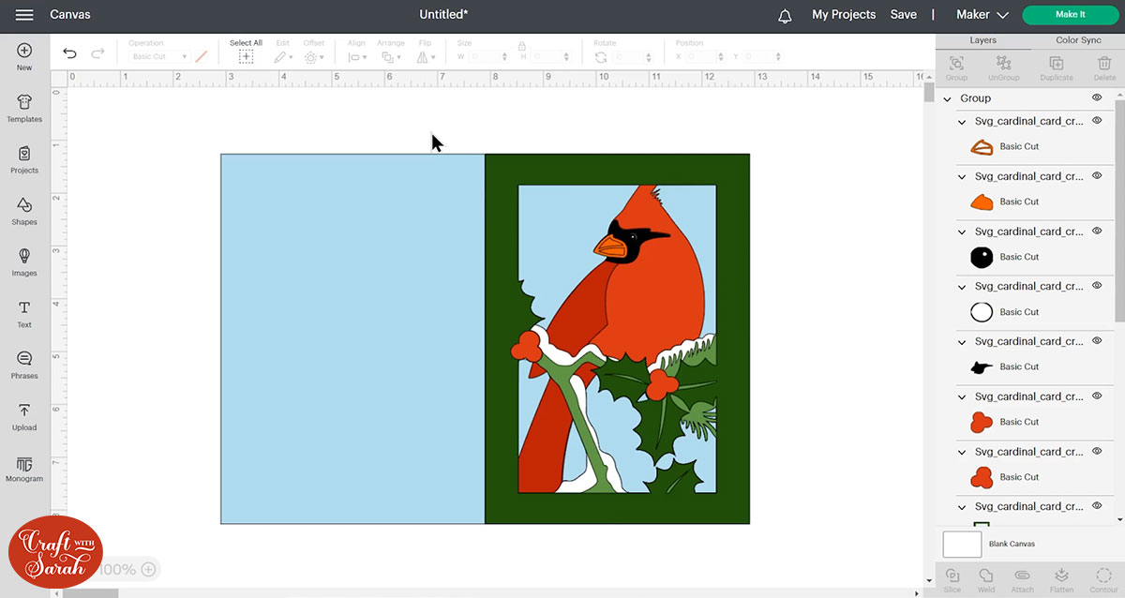Switch to the Color Sync tab
The height and width of the screenshot is (598, 1125).
tap(1078, 40)
